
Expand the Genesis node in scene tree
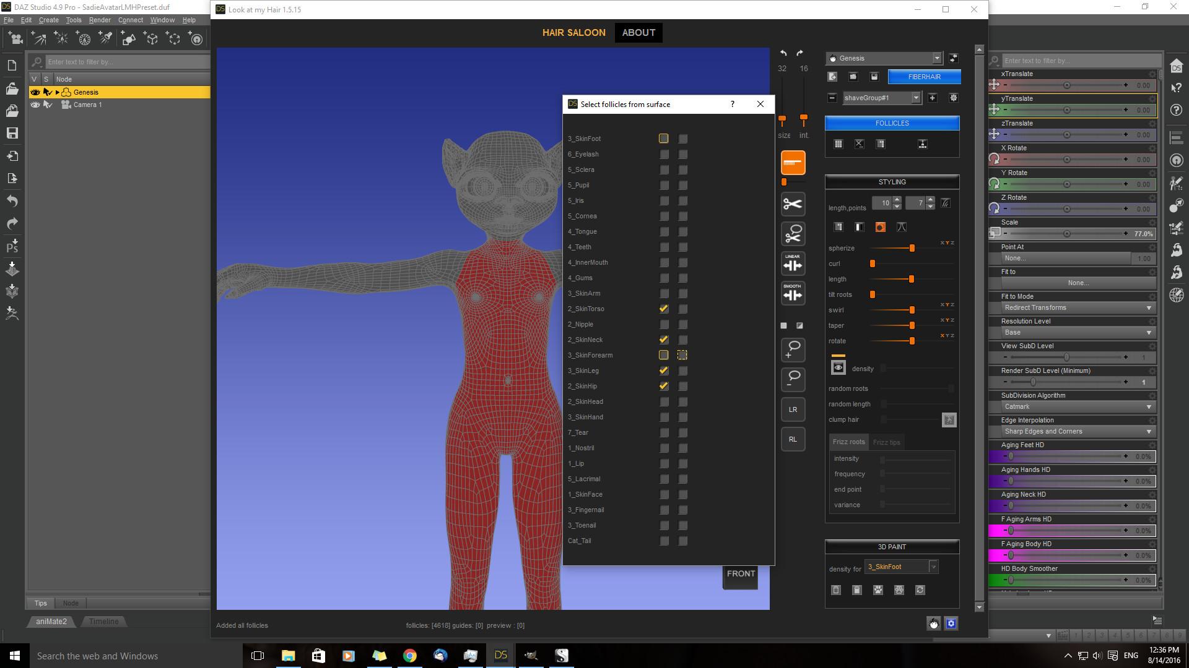pos(58,92)
